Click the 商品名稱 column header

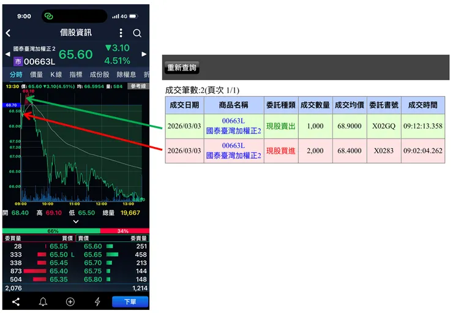233,105
